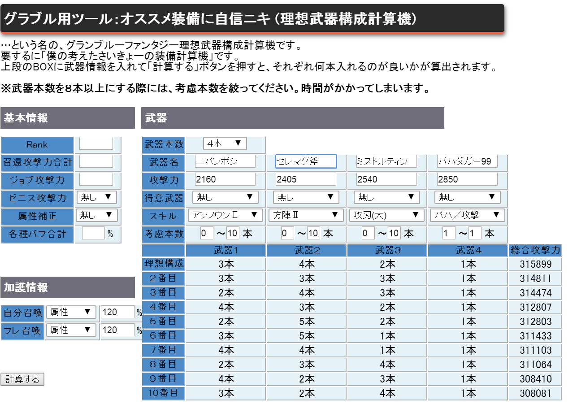Open the バハ/攻撃 skill dropdown
This screenshot has height=413, width=577.
click(x=468, y=215)
